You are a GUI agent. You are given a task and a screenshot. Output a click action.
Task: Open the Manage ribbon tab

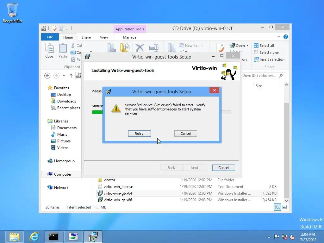click(130, 37)
